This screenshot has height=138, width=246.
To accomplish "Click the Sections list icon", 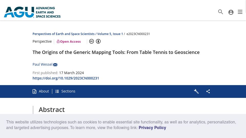I will click(57, 91).
